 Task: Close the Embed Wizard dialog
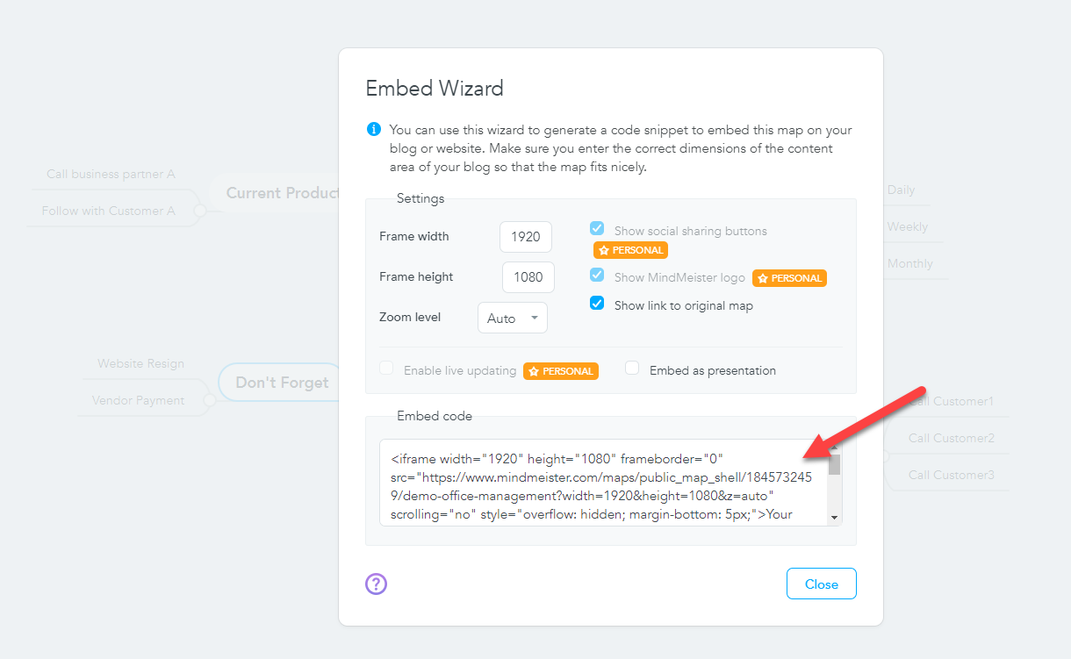(822, 584)
